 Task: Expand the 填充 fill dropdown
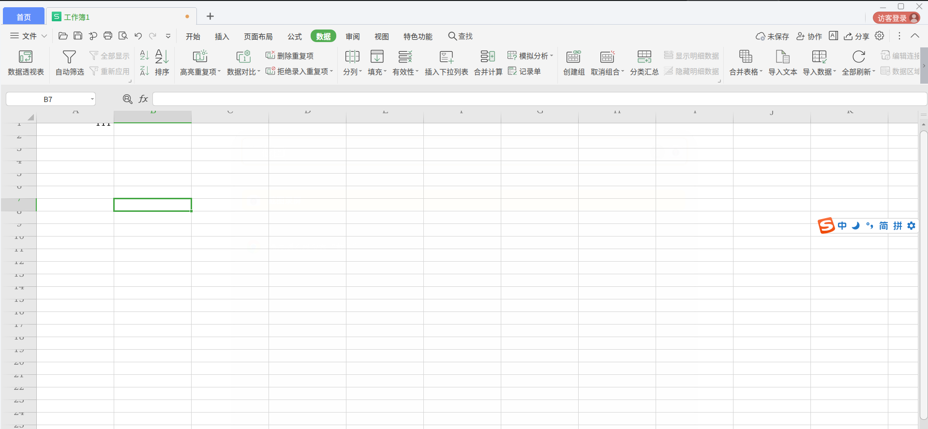click(385, 72)
